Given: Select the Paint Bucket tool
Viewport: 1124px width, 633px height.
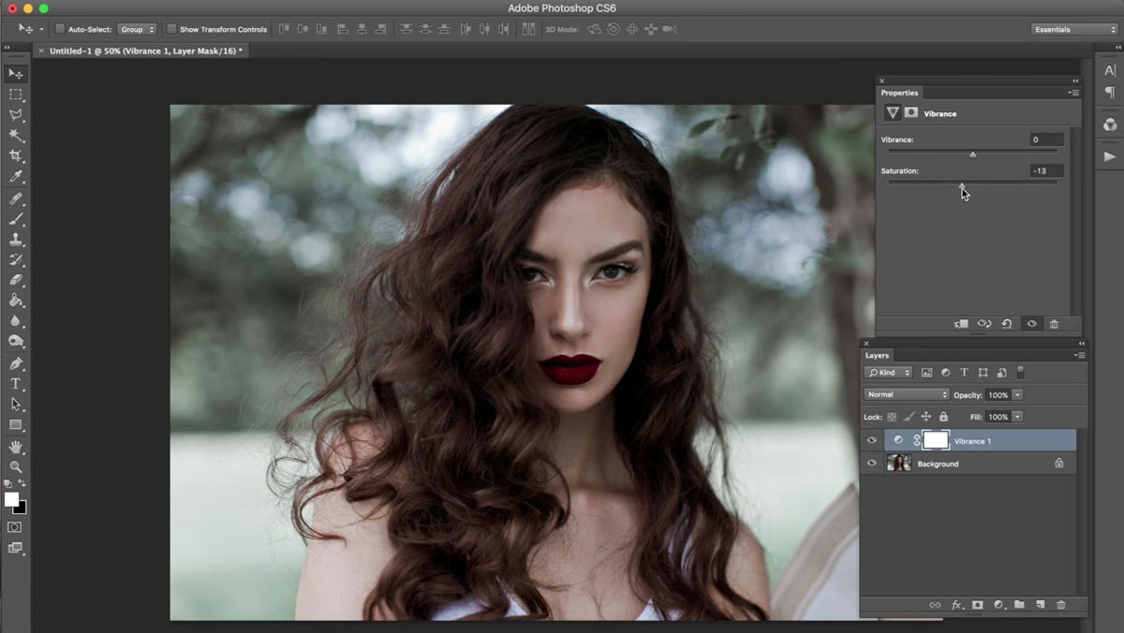Looking at the screenshot, I should (x=16, y=301).
